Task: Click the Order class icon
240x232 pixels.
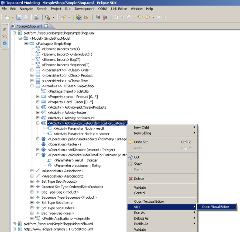Action: [38, 70]
